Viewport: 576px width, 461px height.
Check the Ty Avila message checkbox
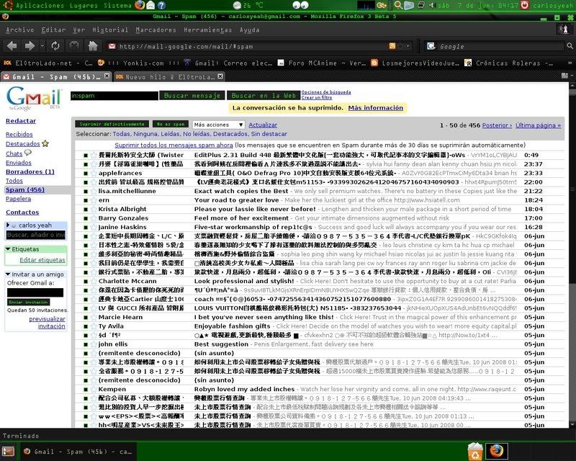pyautogui.click(x=85, y=326)
